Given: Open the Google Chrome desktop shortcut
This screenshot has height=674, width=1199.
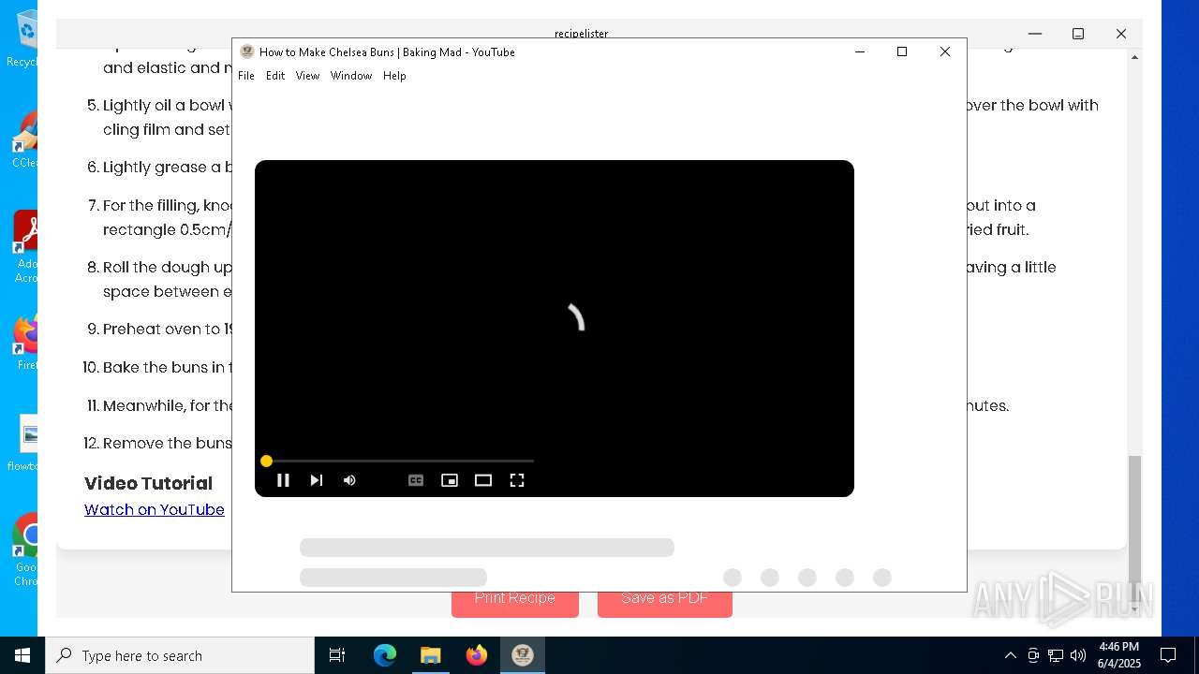Looking at the screenshot, I should click(25, 549).
